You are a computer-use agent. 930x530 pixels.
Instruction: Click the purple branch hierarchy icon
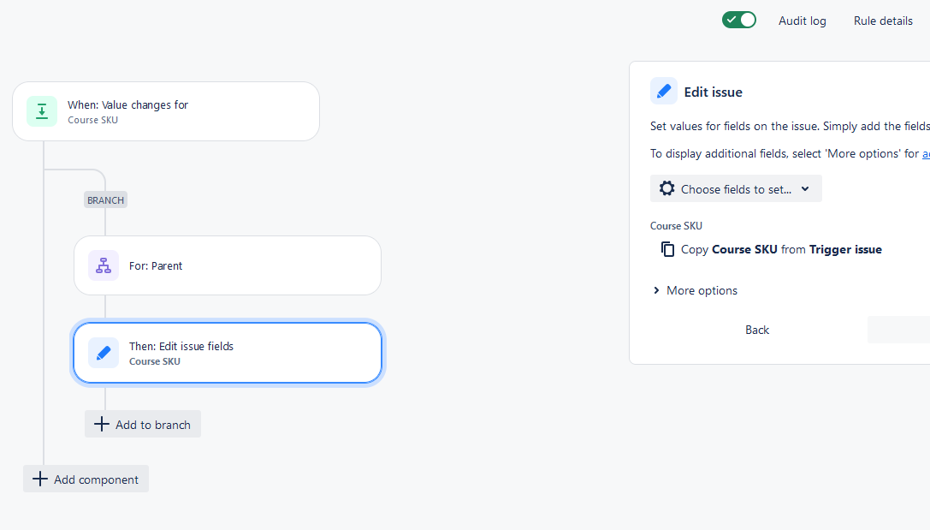click(104, 265)
